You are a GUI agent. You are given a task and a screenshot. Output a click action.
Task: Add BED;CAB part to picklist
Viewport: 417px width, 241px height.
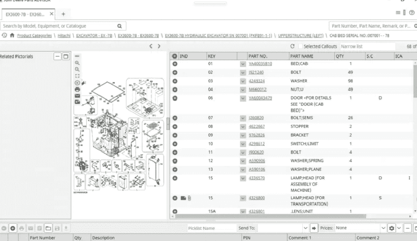[x=175, y=64]
